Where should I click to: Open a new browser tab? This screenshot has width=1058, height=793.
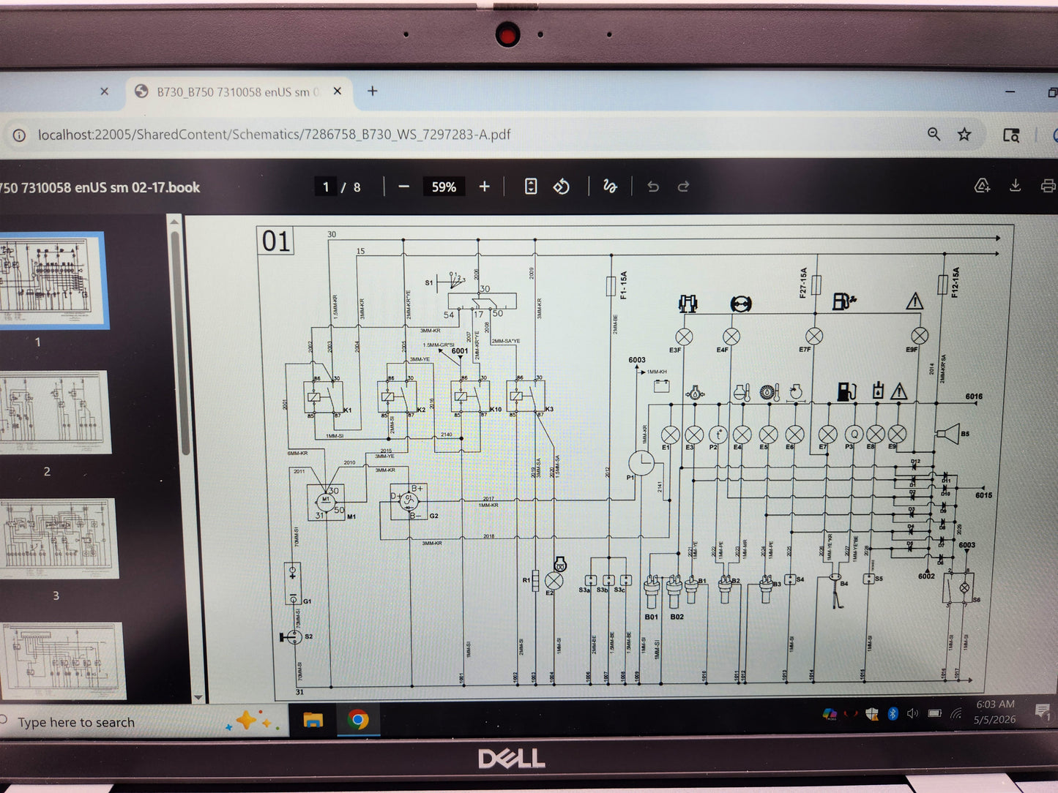373,91
